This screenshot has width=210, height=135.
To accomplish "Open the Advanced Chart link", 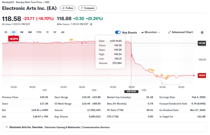I will tap(182, 32).
